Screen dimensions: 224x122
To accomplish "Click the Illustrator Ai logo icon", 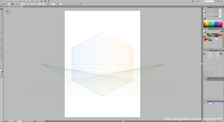I will (x=2, y=1).
